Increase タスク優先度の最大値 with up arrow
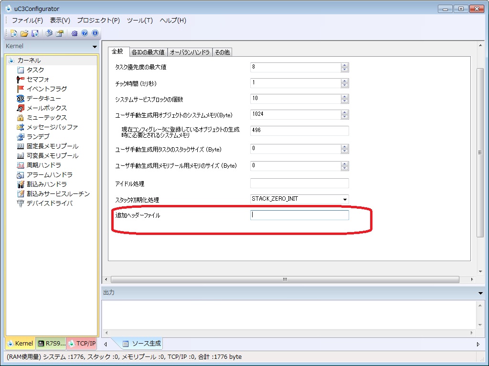The width and height of the screenshot is (489, 366). 344,65
